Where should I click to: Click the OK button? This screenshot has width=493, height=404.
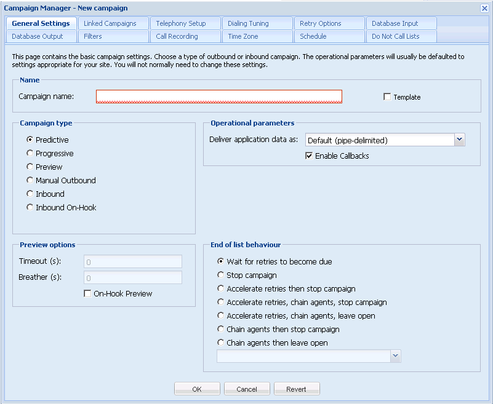pyautogui.click(x=197, y=389)
